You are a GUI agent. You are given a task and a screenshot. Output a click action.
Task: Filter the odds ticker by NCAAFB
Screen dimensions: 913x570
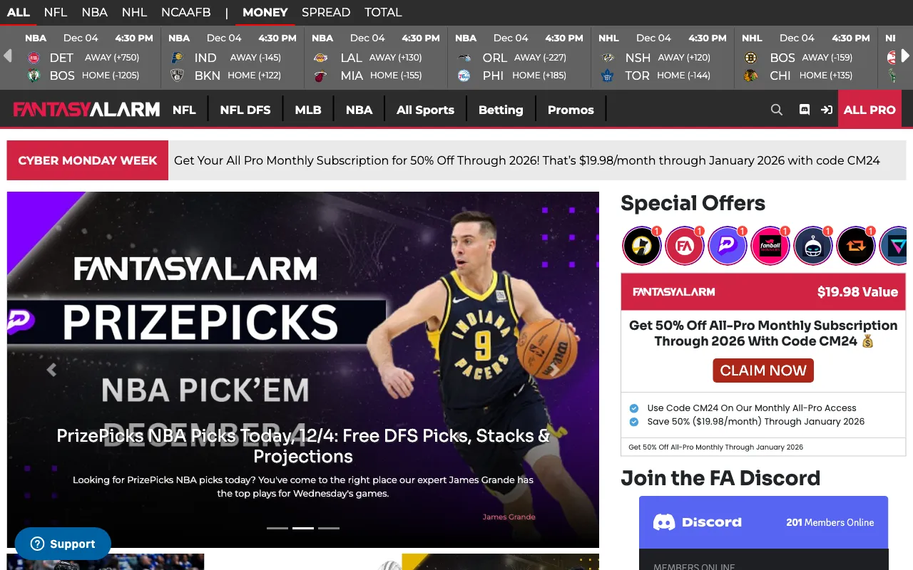186,12
